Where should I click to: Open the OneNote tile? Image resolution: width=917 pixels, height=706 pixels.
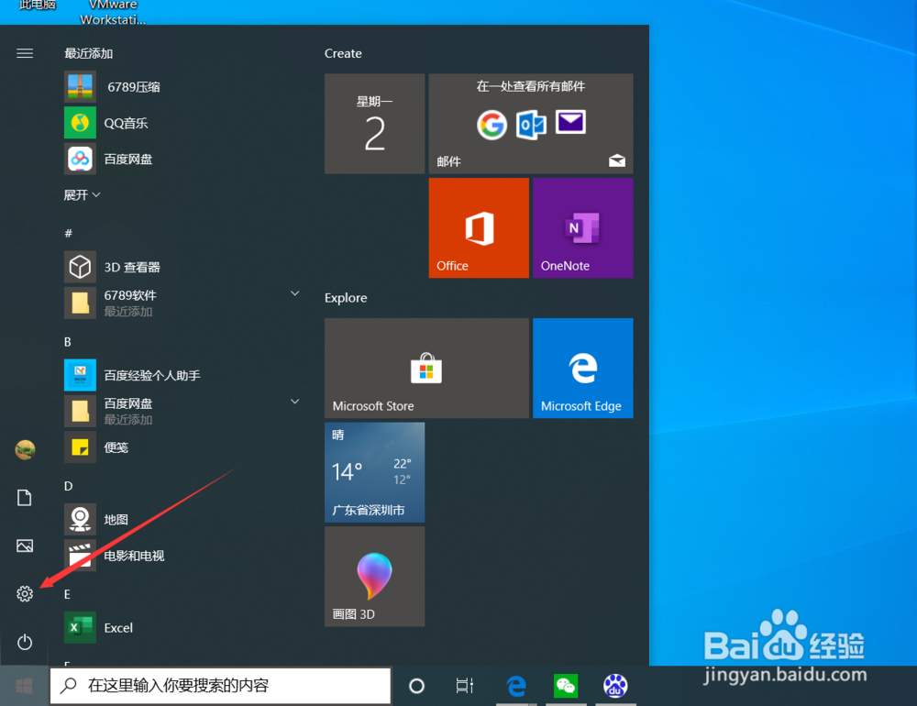583,227
